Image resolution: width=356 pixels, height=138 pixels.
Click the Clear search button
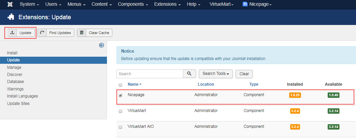(244, 74)
